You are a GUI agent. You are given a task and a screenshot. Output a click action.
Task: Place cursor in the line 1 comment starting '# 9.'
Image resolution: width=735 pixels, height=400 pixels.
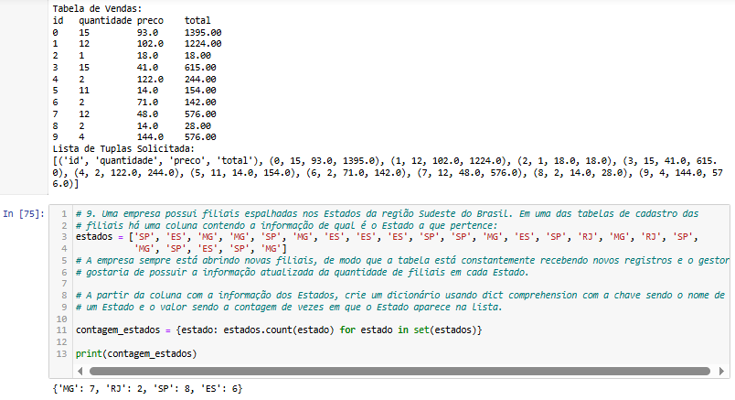(388, 213)
